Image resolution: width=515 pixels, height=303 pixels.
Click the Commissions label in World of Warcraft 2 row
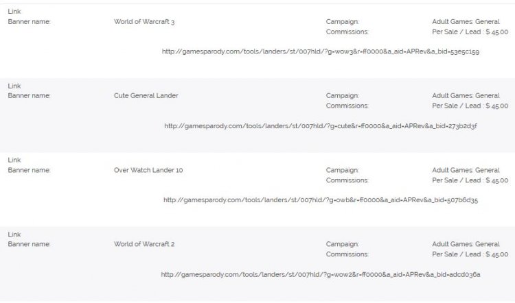(347, 254)
